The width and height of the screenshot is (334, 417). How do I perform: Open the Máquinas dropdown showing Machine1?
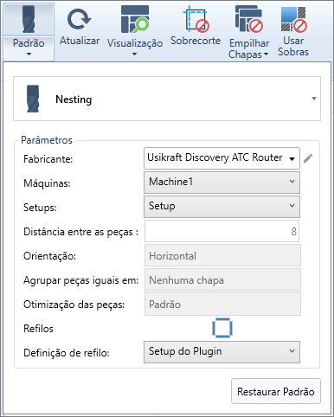pos(222,183)
